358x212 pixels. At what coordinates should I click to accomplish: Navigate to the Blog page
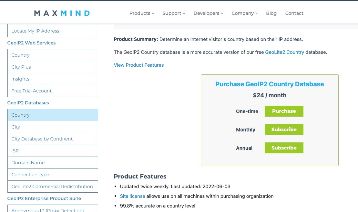click(x=271, y=13)
